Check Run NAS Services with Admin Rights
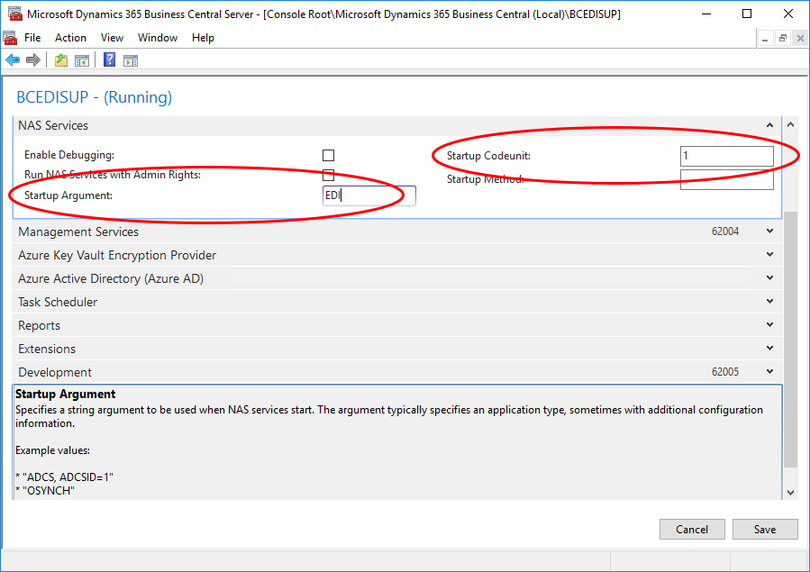810x572 pixels. 329,176
